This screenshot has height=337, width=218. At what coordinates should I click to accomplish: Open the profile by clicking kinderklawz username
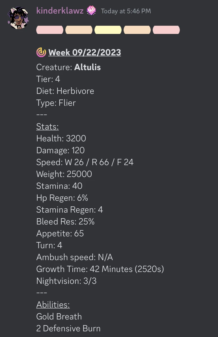point(60,11)
